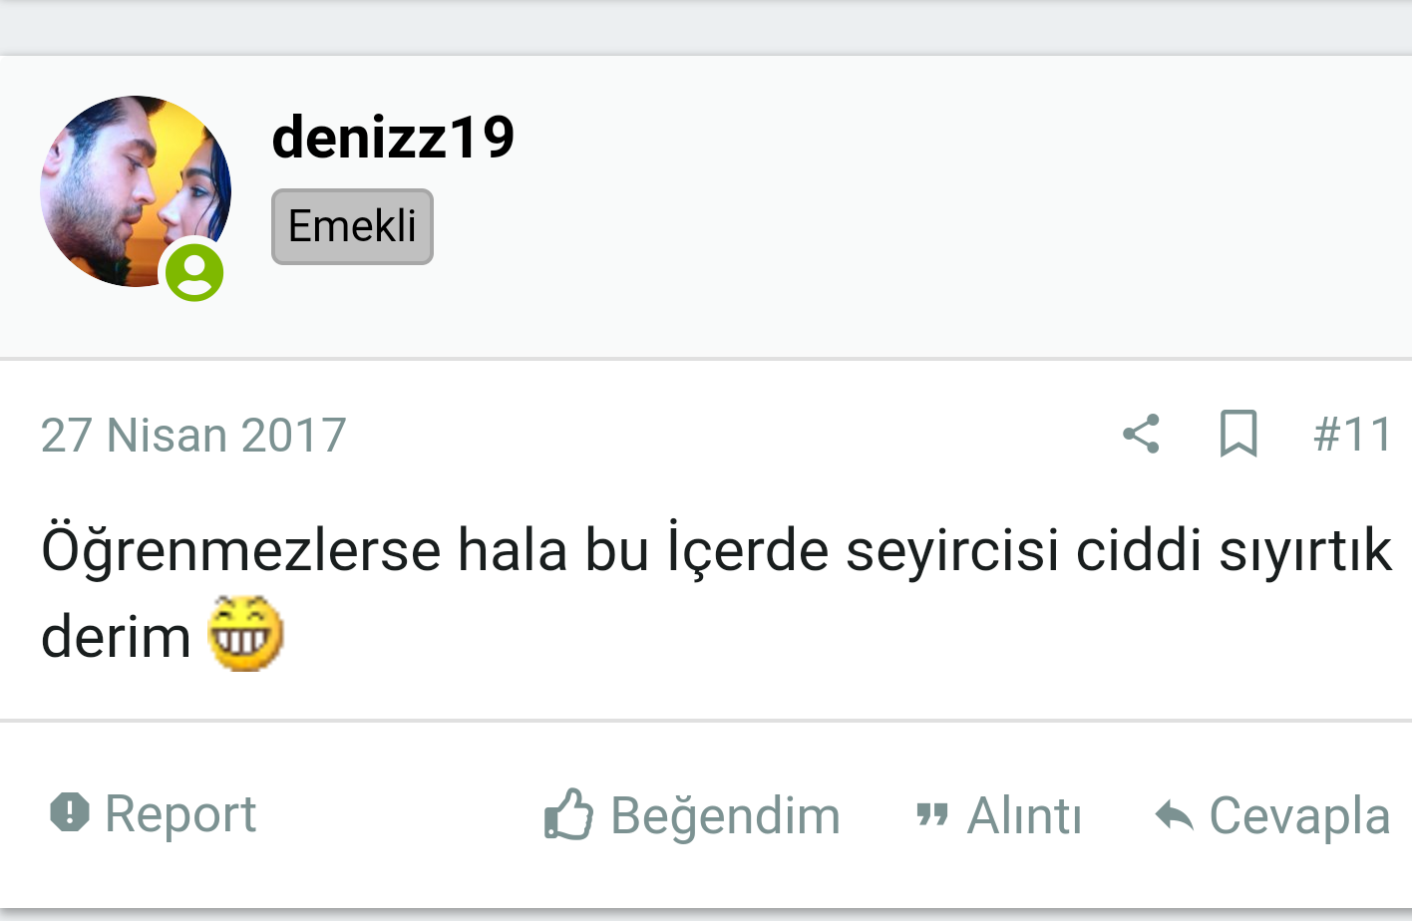Click the 27 Nisan 2017 date link
Viewport: 1412px width, 921px height.
[193, 436]
